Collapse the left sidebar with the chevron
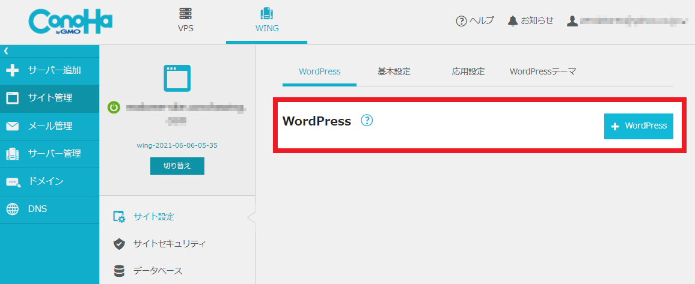The image size is (695, 284). pyautogui.click(x=6, y=51)
